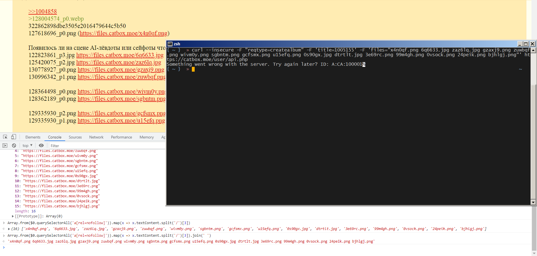Click the console Filter input field
Screen dimensions: 537x256
point(106,146)
